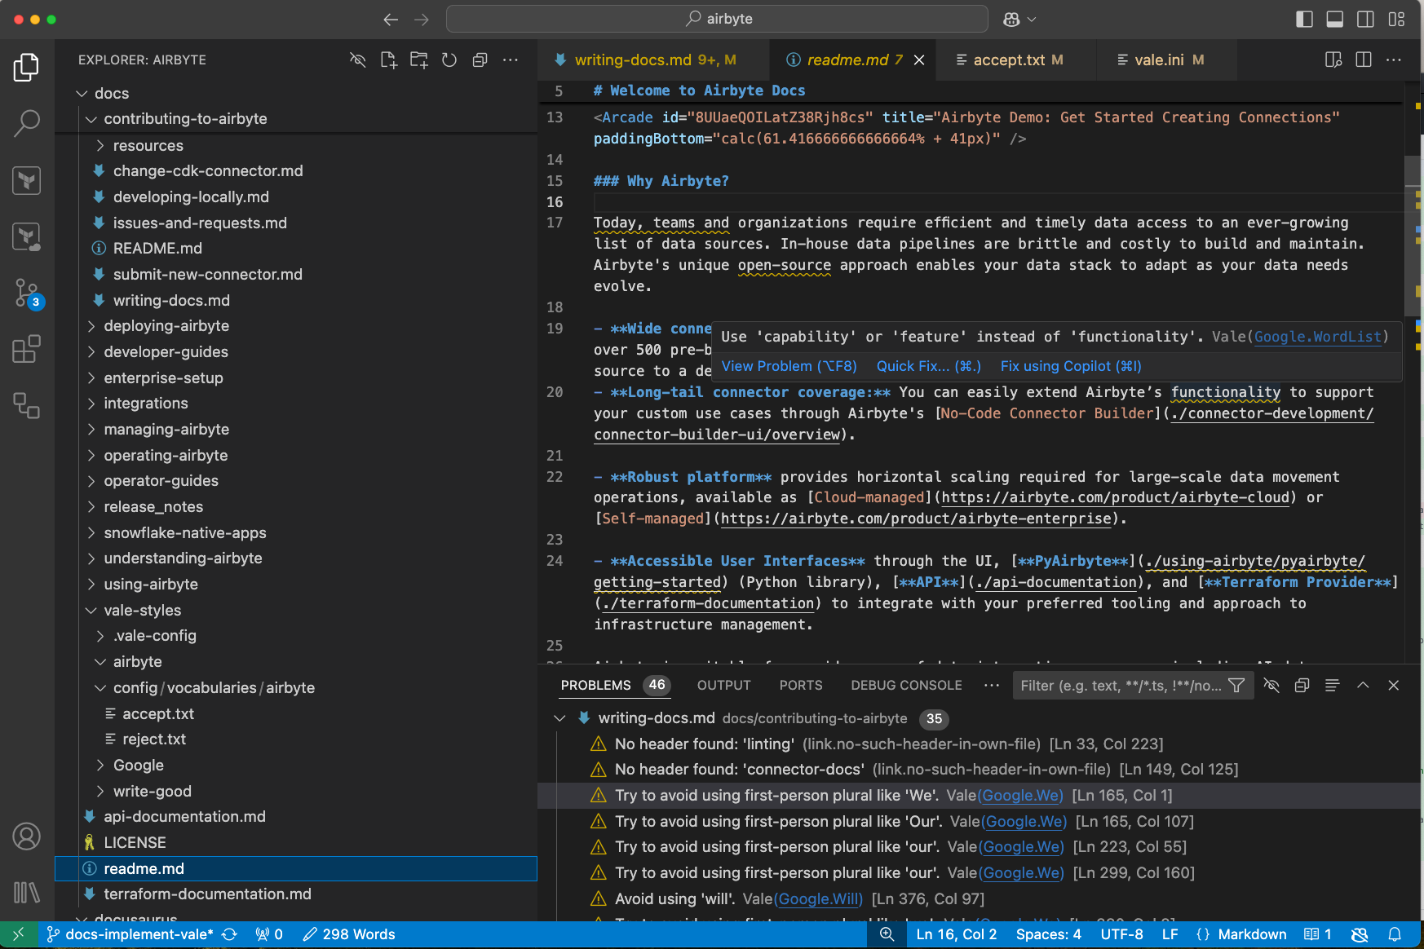Open the Search view in activity bar
This screenshot has width=1424, height=949.
pos(26,123)
